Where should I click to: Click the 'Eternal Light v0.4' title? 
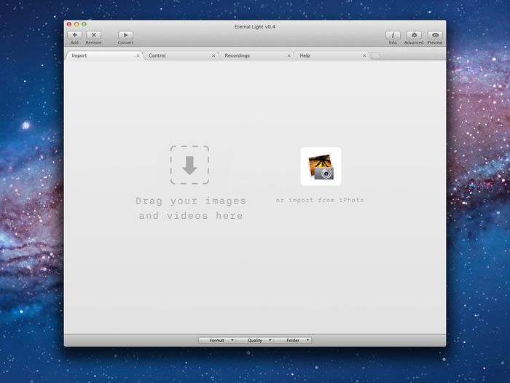[x=255, y=27]
